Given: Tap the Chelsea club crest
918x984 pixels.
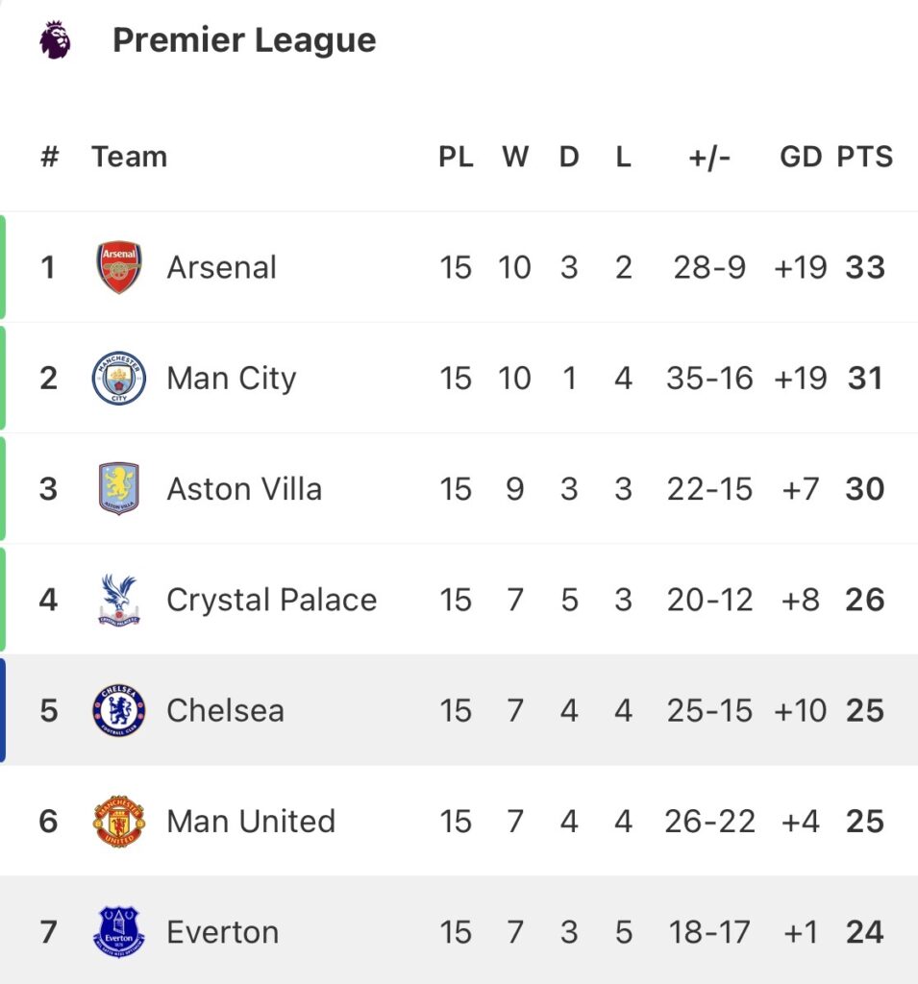Looking at the screenshot, I should click(119, 710).
